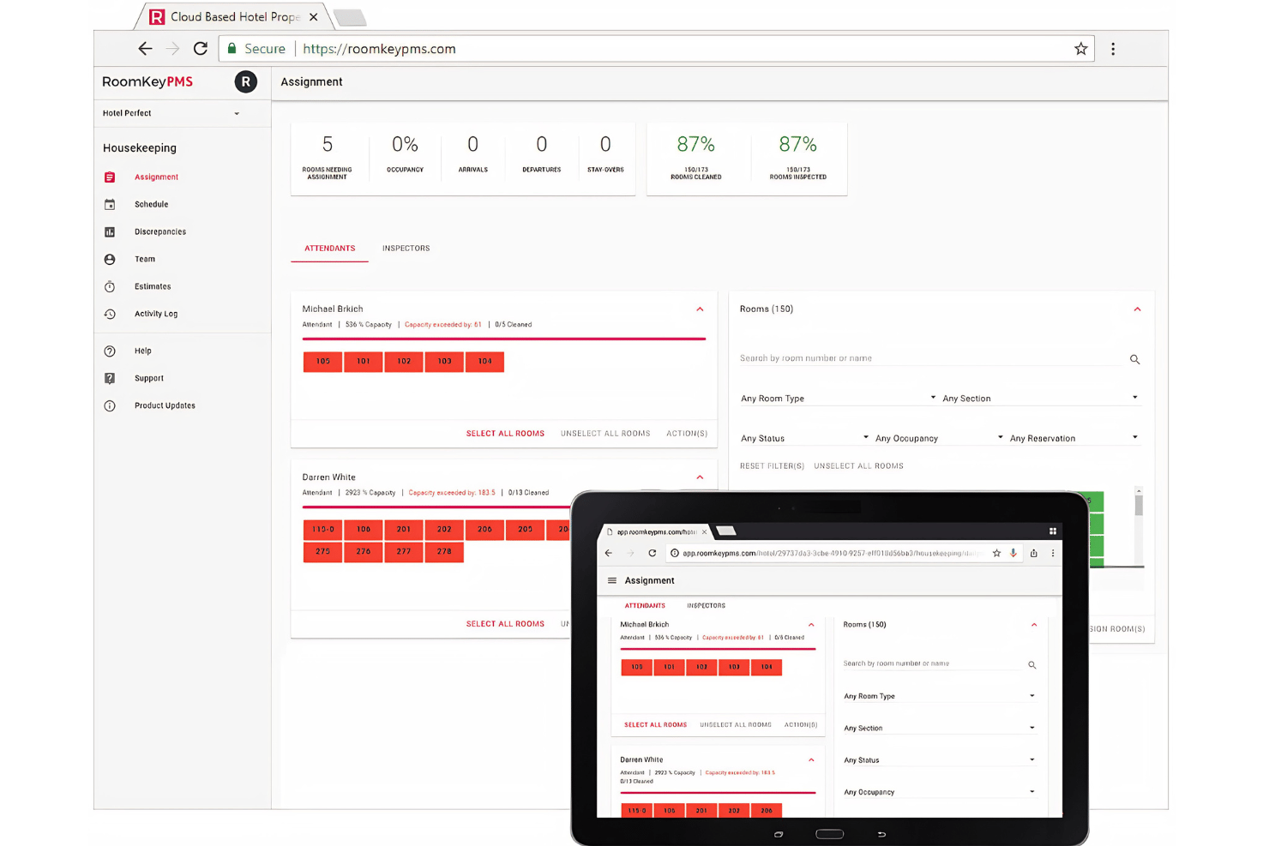The width and height of the screenshot is (1269, 846).
Task: Select the Cloud Based Hotel browser tab
Action: point(235,17)
